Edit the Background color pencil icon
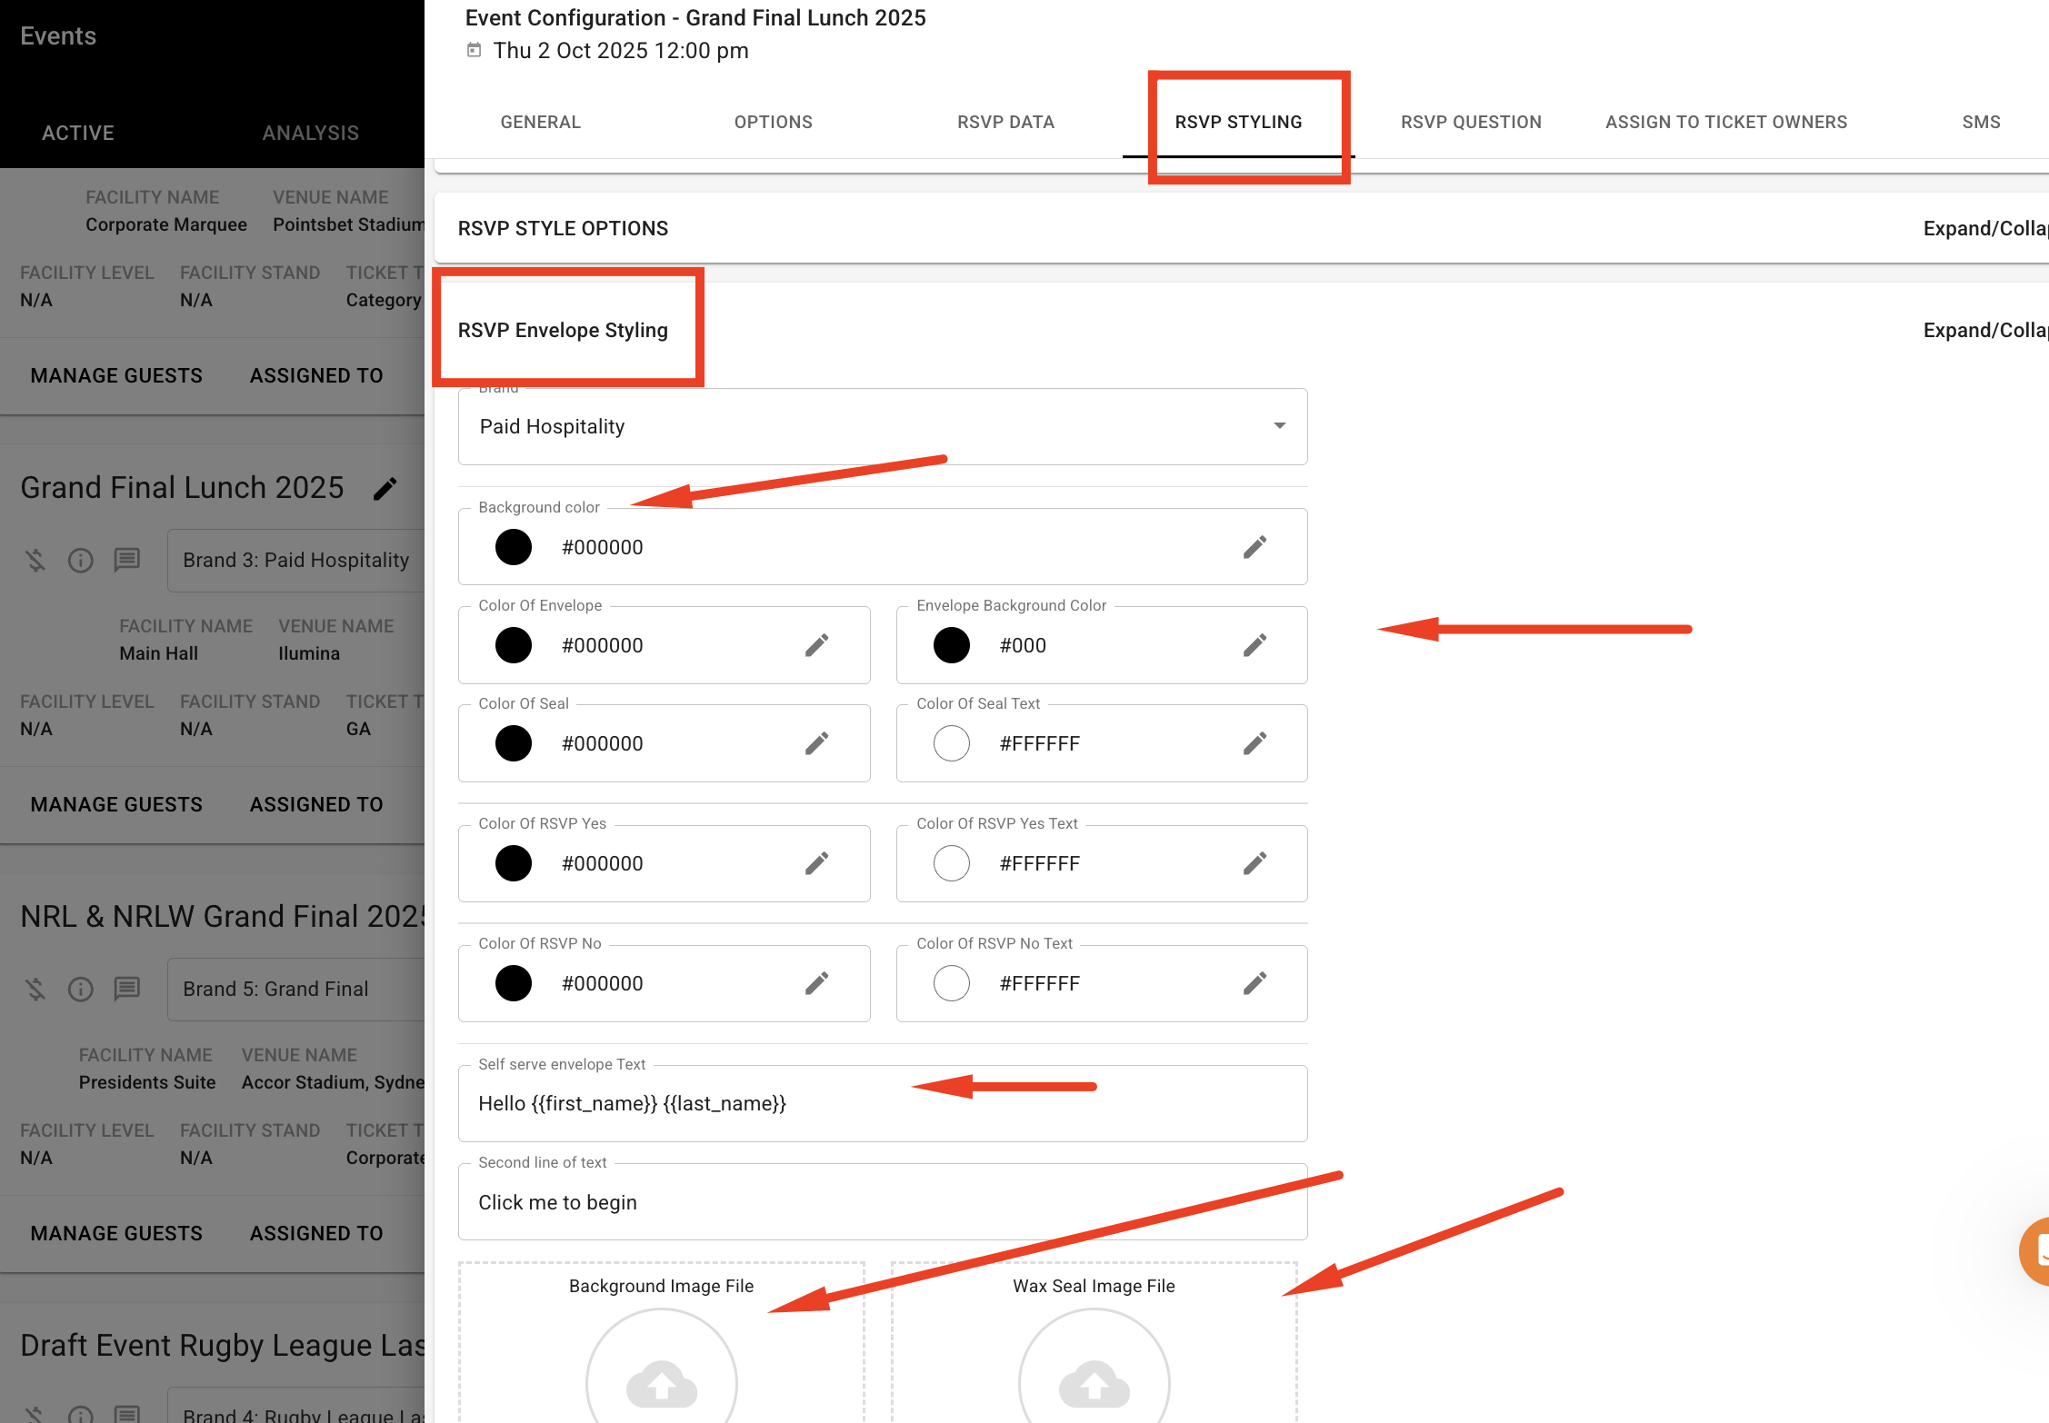The height and width of the screenshot is (1423, 2049). coord(1254,547)
